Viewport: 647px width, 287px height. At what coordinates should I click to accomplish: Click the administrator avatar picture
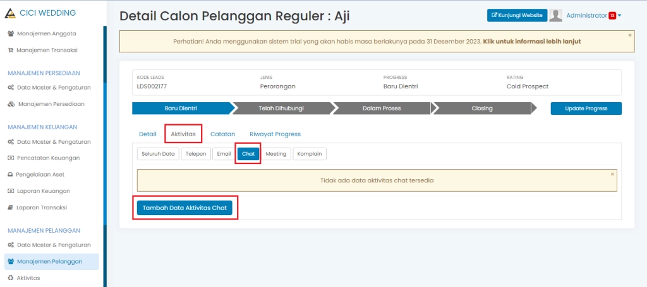(556, 16)
